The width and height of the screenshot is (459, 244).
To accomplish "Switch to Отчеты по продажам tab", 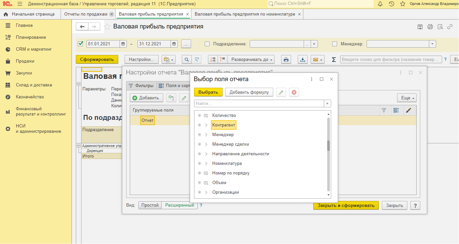I will 85,14.
